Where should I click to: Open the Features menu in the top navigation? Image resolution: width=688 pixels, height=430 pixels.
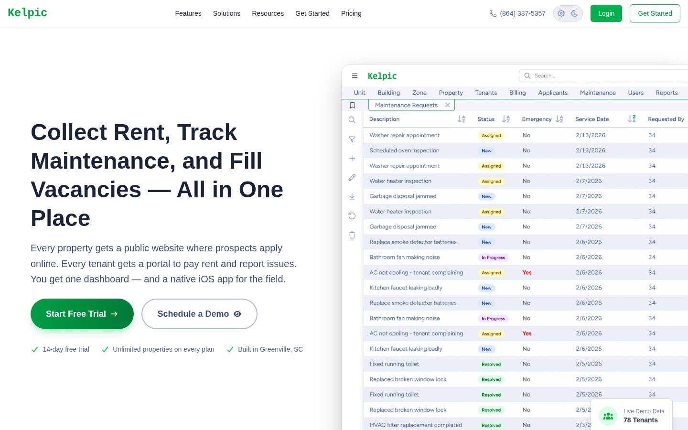point(188,13)
